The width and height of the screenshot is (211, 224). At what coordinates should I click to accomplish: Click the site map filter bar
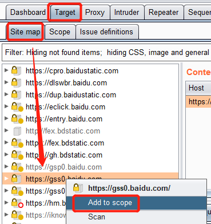point(106,52)
